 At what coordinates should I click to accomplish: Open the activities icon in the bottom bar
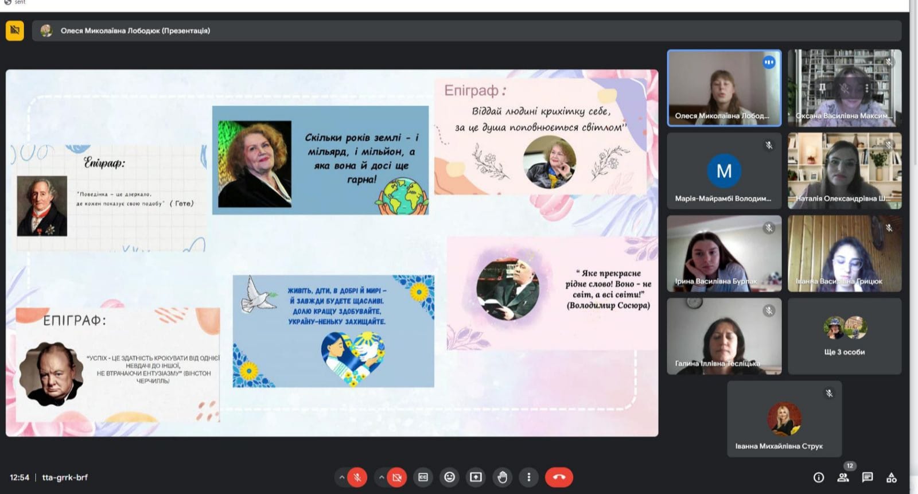point(892,477)
